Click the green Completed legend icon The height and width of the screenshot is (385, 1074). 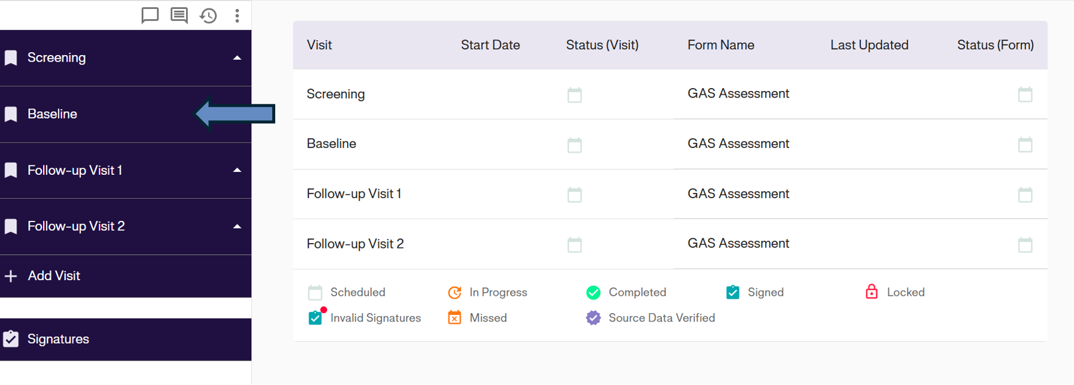593,292
